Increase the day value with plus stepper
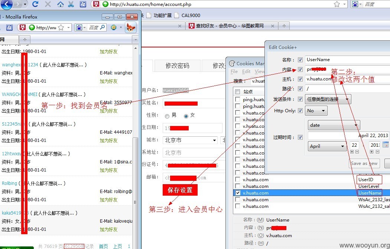The width and height of the screenshot is (390, 249). 352,152
